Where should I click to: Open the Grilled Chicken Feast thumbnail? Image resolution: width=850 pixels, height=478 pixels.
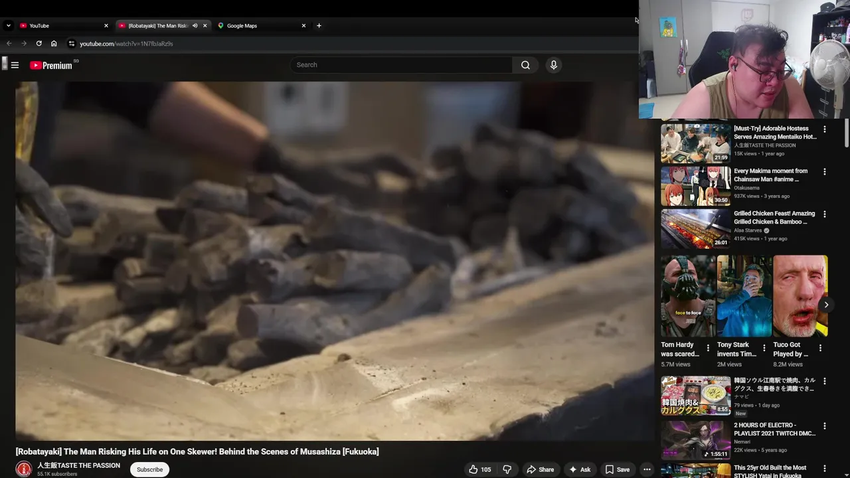tap(695, 228)
